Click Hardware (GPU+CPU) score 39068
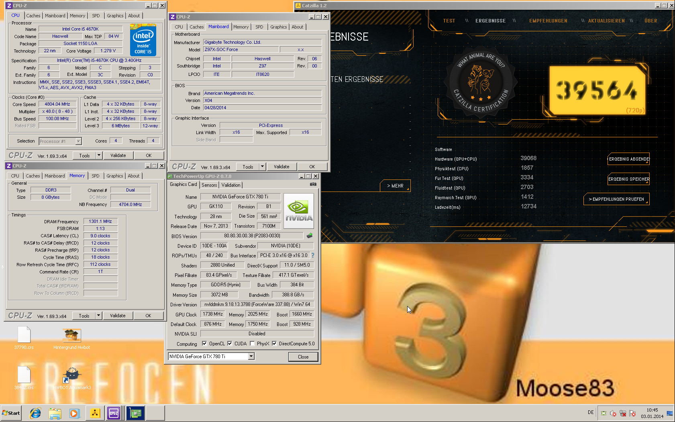The image size is (675, 422). [528, 158]
